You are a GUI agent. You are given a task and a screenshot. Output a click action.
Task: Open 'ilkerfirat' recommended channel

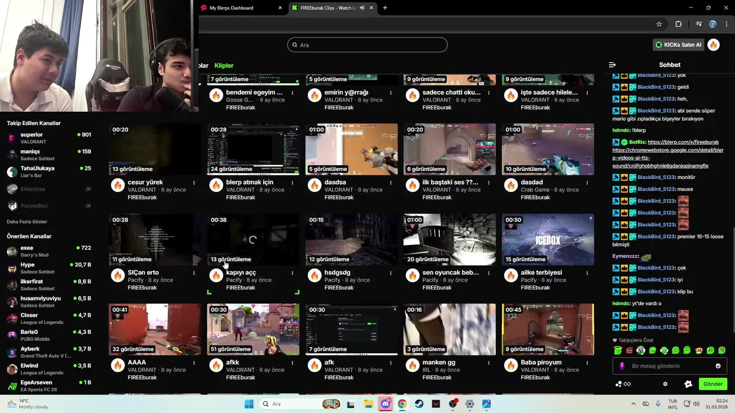click(49, 285)
